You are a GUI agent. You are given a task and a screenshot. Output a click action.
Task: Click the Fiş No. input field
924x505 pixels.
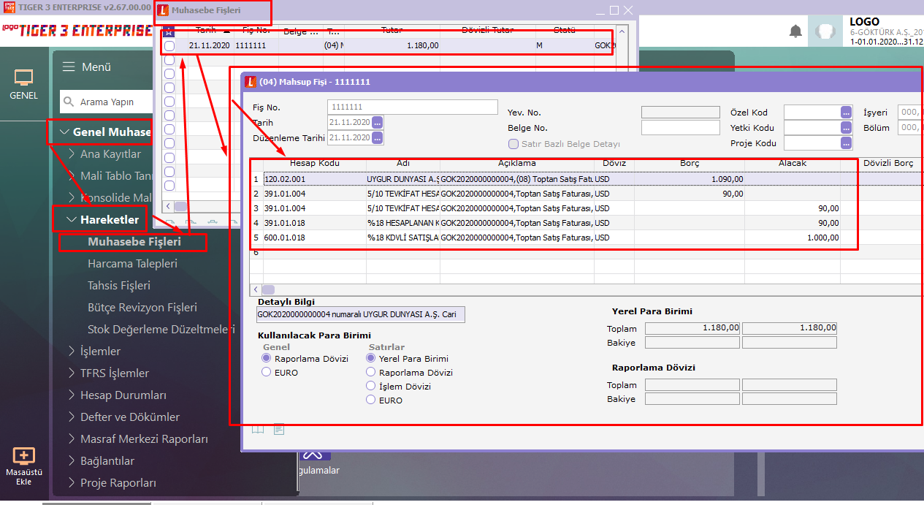413,107
